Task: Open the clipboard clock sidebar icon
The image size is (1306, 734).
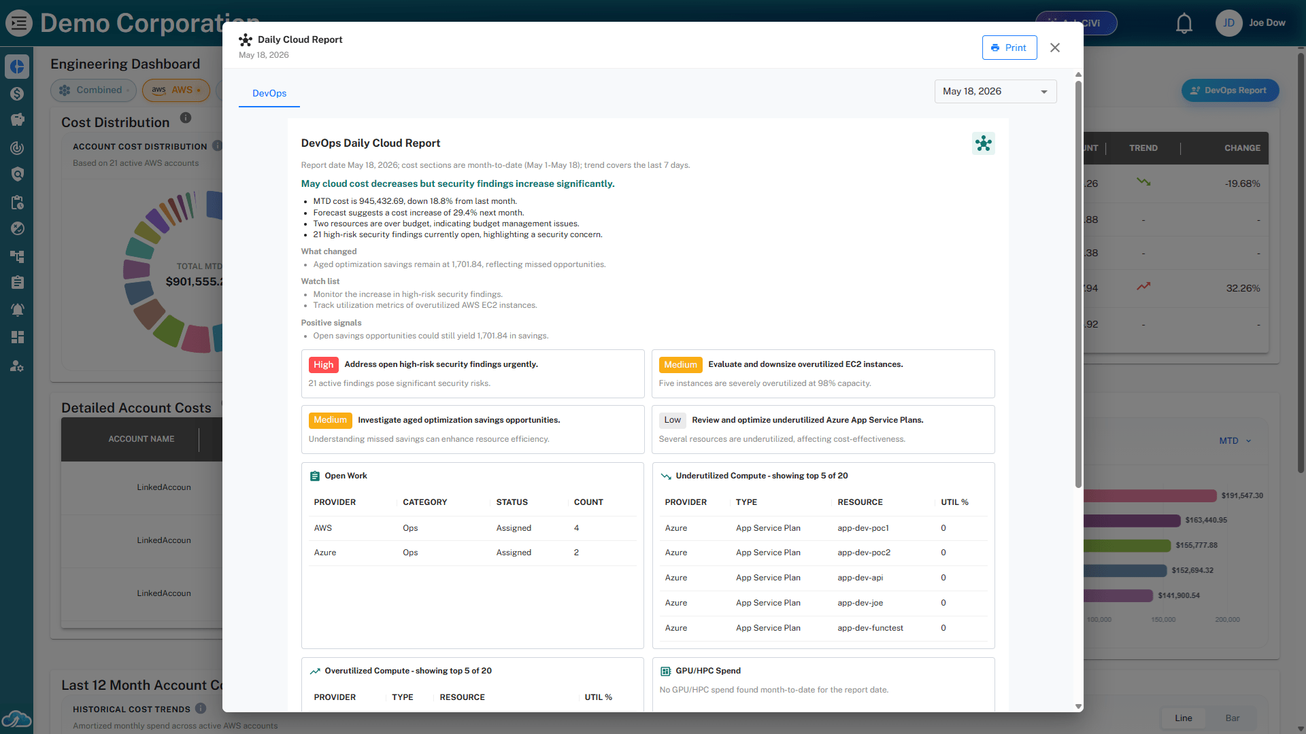Action: (x=17, y=202)
